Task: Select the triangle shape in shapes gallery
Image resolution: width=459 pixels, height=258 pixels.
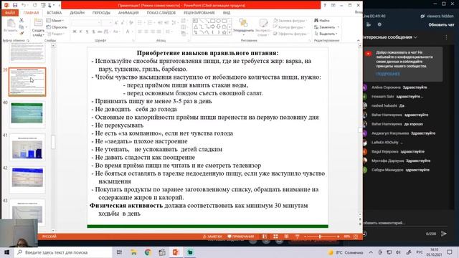Action: [196, 27]
